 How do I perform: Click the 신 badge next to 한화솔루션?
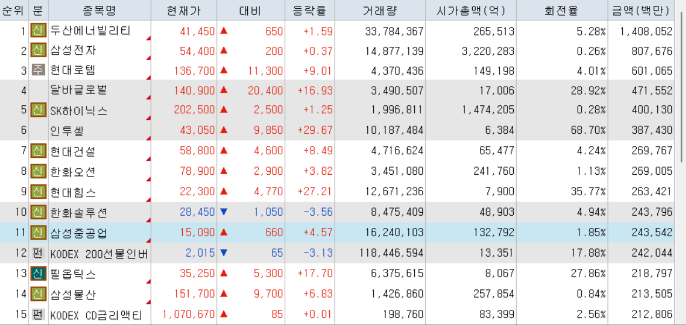[x=38, y=212]
